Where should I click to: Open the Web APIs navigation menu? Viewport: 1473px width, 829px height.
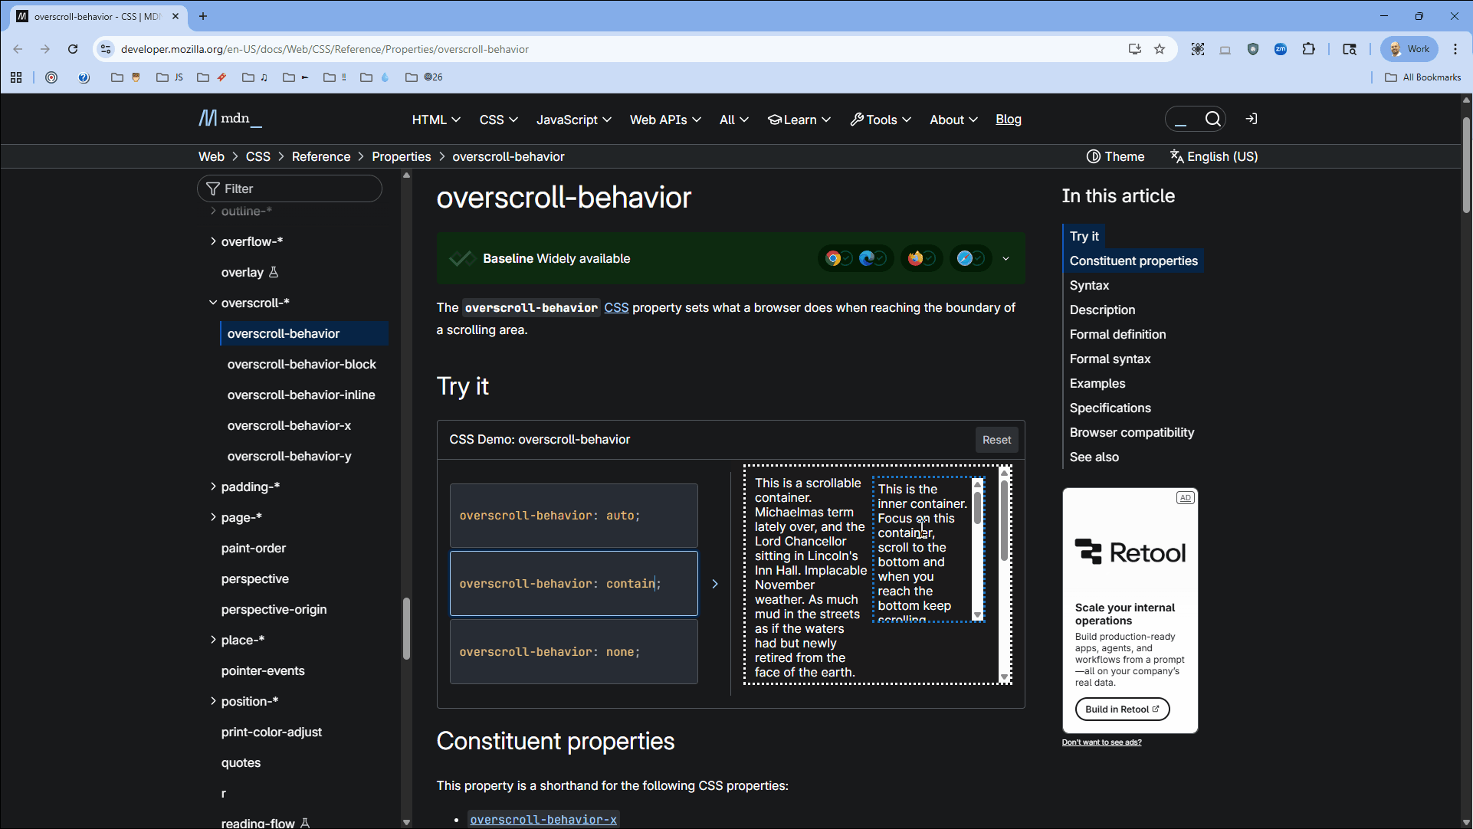click(664, 120)
